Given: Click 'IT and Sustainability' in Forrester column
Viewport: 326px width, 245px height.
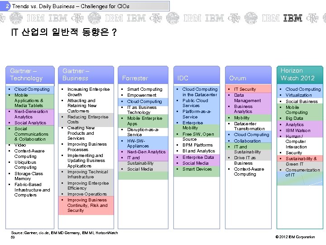Looking at the screenshot, I should pos(140,161).
